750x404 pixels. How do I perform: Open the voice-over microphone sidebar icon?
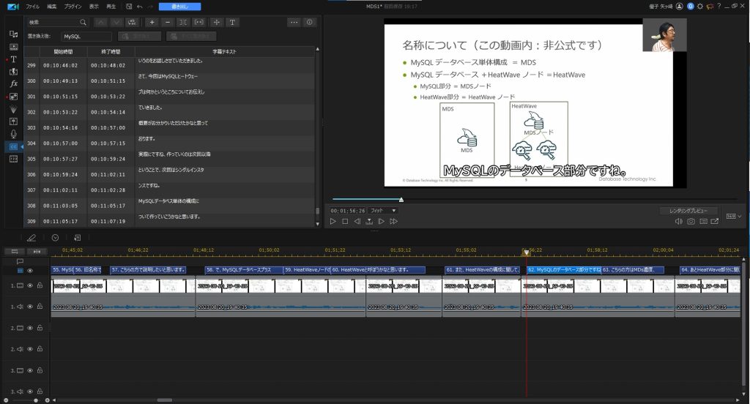pyautogui.click(x=13, y=134)
